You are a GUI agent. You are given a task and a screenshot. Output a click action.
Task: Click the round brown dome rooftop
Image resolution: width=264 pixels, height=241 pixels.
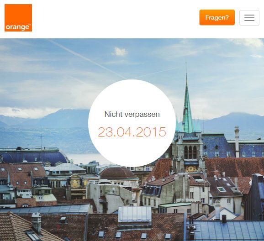tap(118, 173)
